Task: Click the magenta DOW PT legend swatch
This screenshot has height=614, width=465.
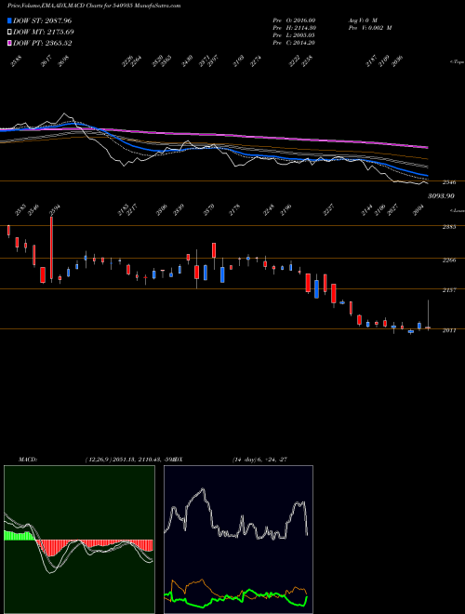Action: click(9, 44)
